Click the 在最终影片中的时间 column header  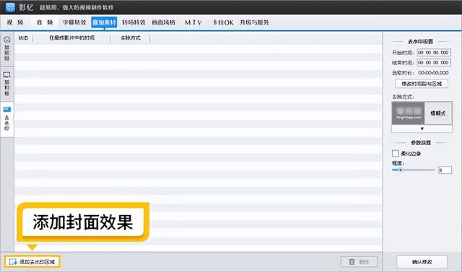(72, 38)
